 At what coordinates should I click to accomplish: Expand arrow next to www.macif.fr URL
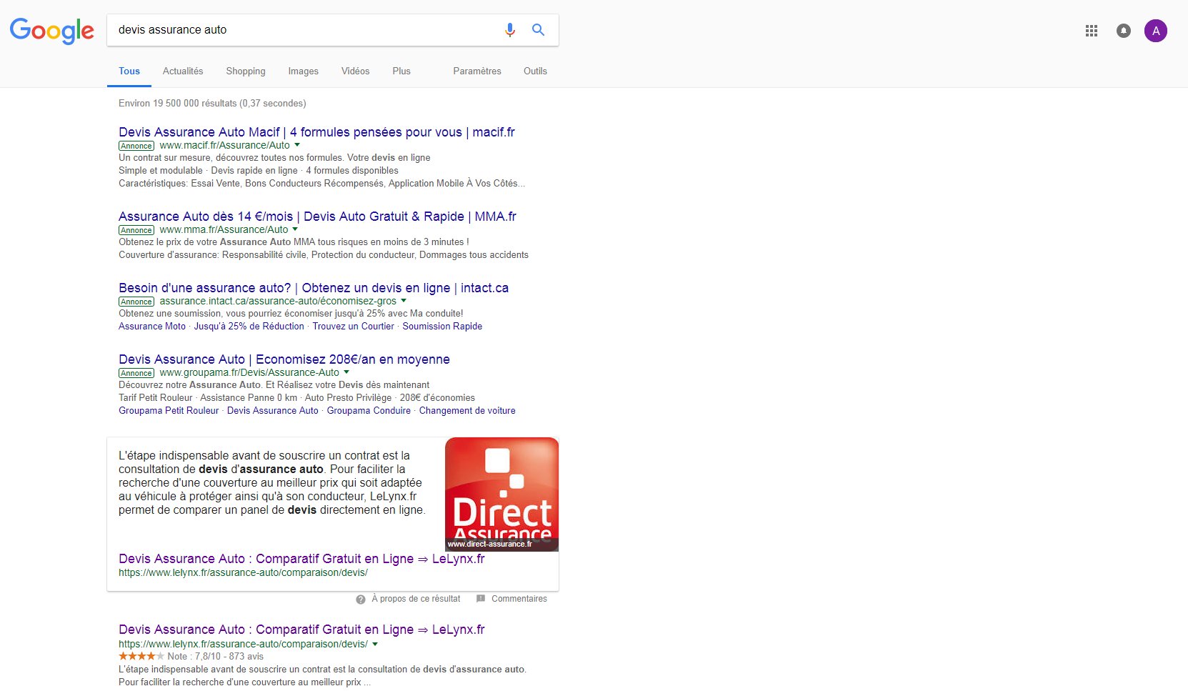tap(297, 145)
